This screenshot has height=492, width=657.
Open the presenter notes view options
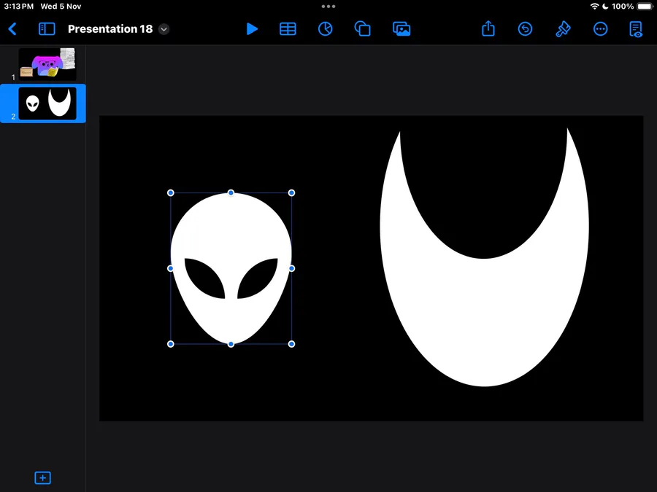(x=636, y=29)
